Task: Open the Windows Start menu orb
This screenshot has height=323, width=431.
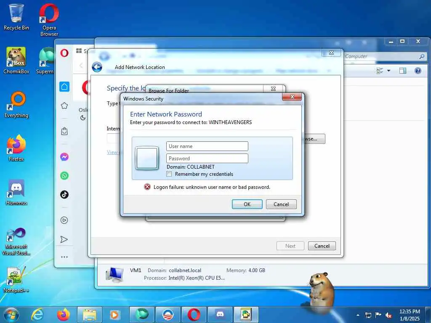Action: pyautogui.click(x=11, y=315)
